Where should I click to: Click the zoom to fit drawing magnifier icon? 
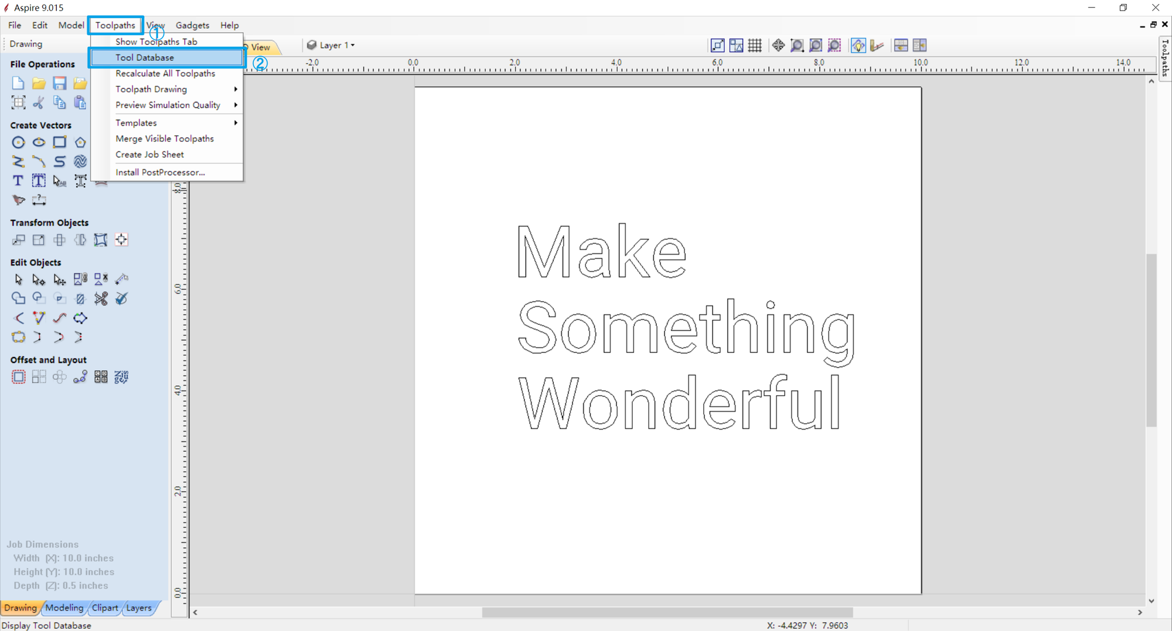pos(816,45)
